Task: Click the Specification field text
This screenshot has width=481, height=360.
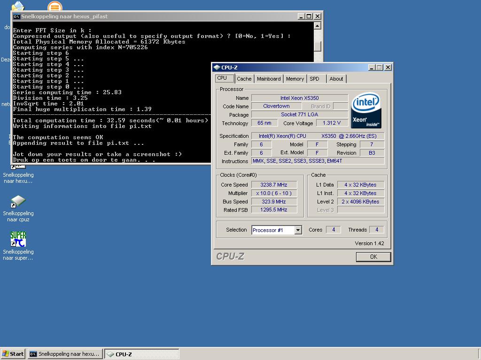Action: click(318, 136)
